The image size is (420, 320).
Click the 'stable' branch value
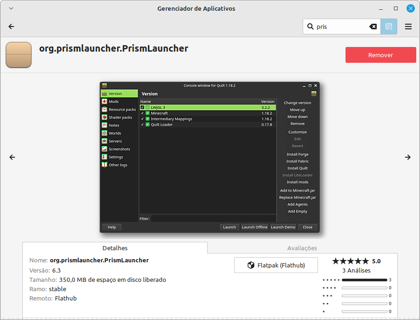[57, 289]
